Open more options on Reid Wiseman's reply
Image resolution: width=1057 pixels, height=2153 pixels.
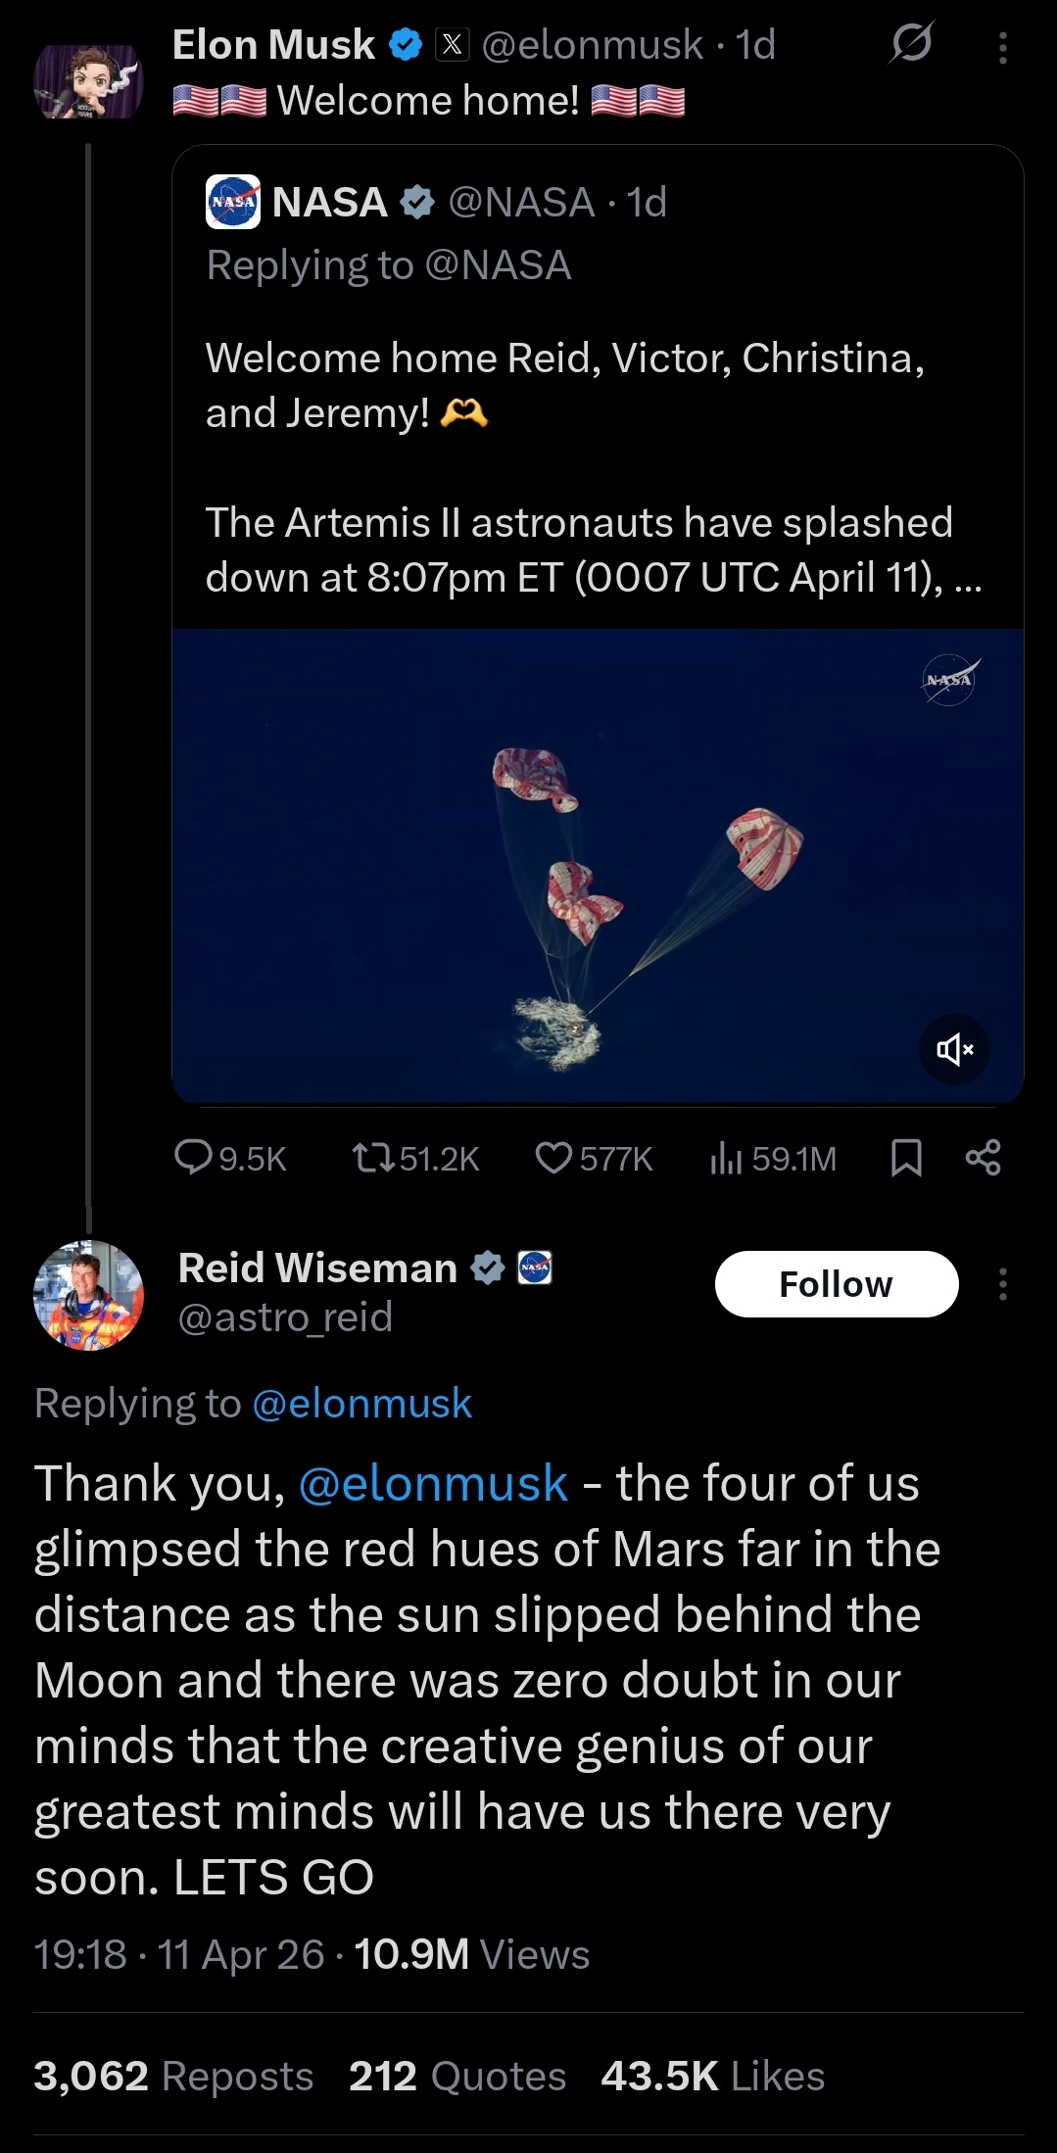(1002, 1284)
